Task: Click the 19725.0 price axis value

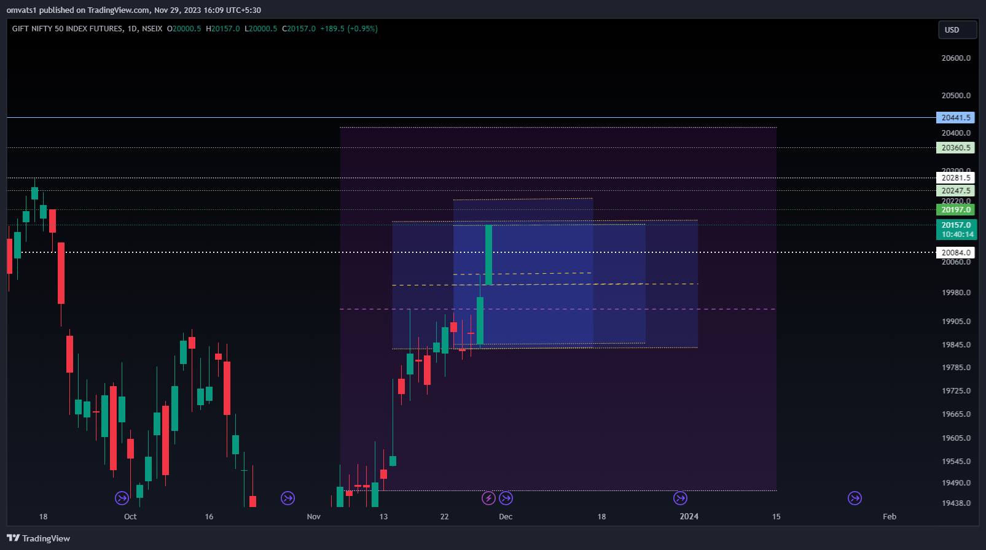Action: click(956, 391)
